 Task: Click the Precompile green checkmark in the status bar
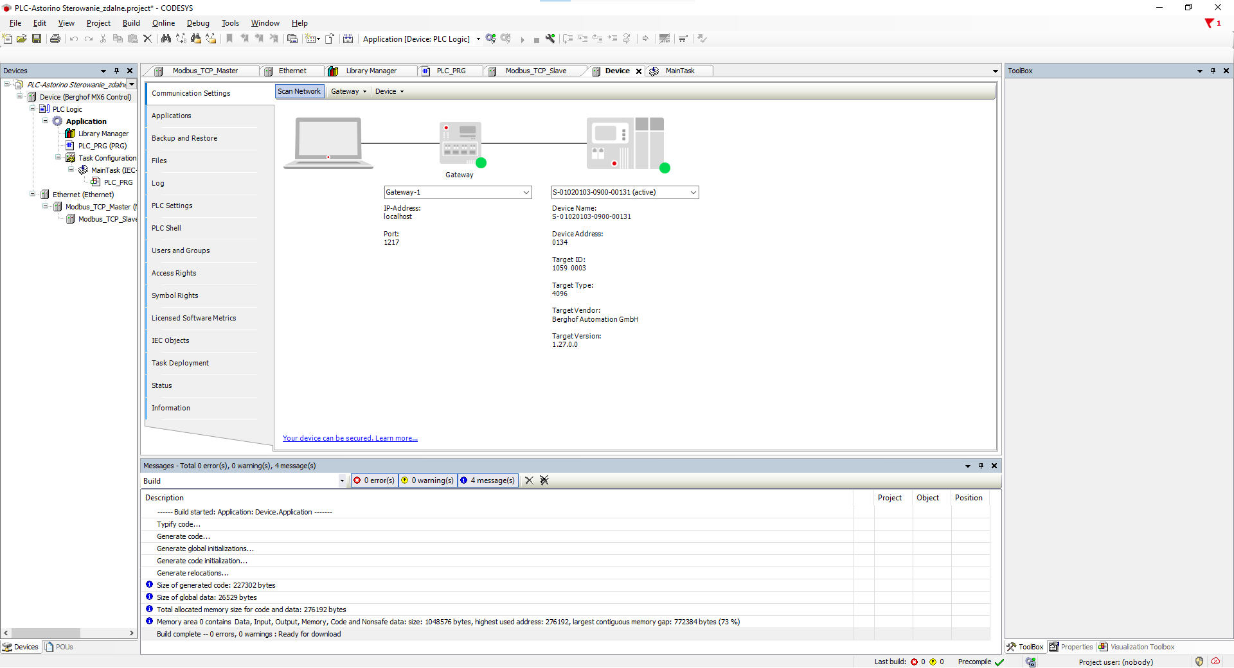[999, 662]
